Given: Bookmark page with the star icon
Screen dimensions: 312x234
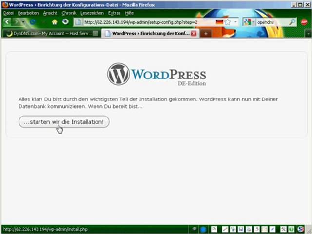Looking at the screenshot, I should [x=227, y=22].
